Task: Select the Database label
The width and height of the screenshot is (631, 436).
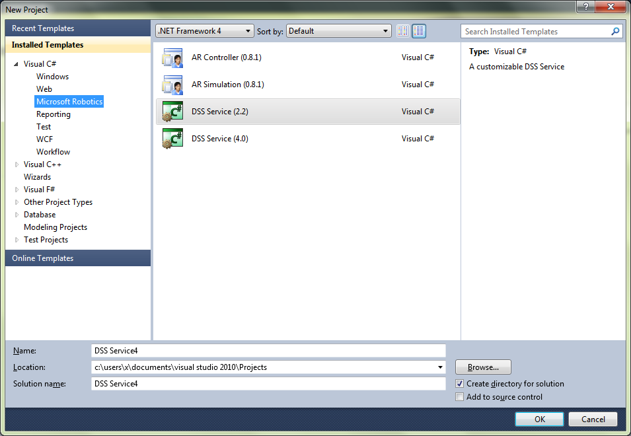Action: click(x=40, y=215)
